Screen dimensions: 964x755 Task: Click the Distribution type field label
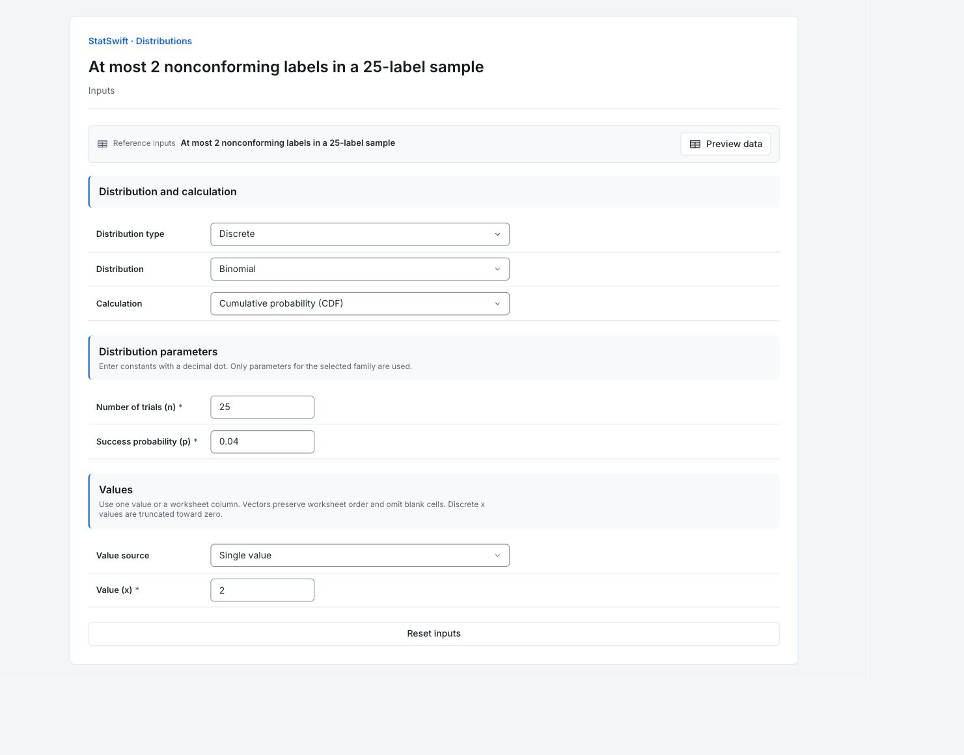[130, 234]
